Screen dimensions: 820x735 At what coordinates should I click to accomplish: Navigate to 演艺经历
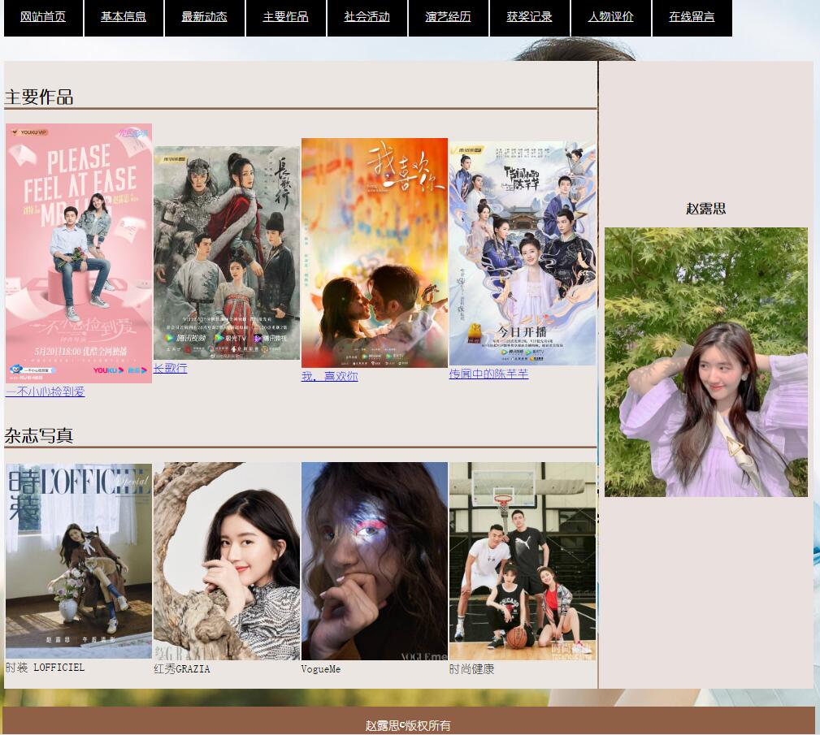pos(448,17)
